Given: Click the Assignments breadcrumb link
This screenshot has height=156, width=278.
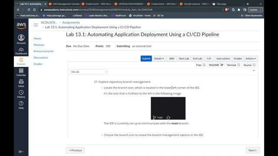Looking at the screenshot, I should pyautogui.click(x=71, y=23).
